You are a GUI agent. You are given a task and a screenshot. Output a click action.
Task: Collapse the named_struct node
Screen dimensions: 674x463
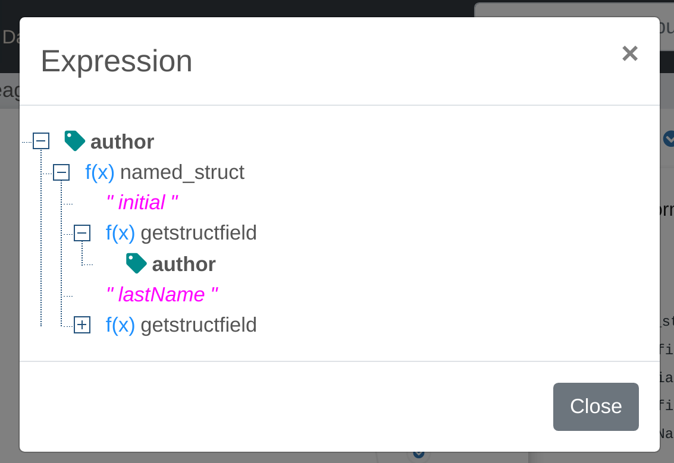click(x=61, y=173)
